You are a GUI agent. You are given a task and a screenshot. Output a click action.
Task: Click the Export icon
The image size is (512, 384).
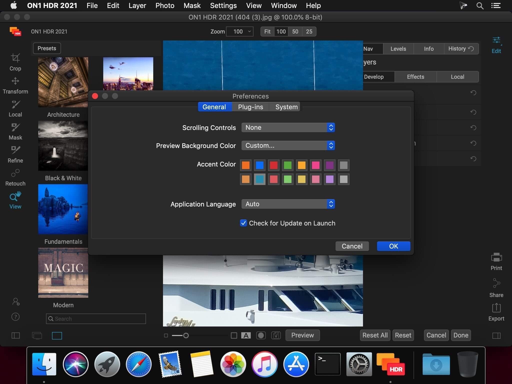(496, 312)
